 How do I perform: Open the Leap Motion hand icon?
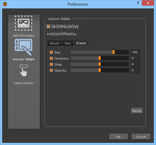(24, 70)
